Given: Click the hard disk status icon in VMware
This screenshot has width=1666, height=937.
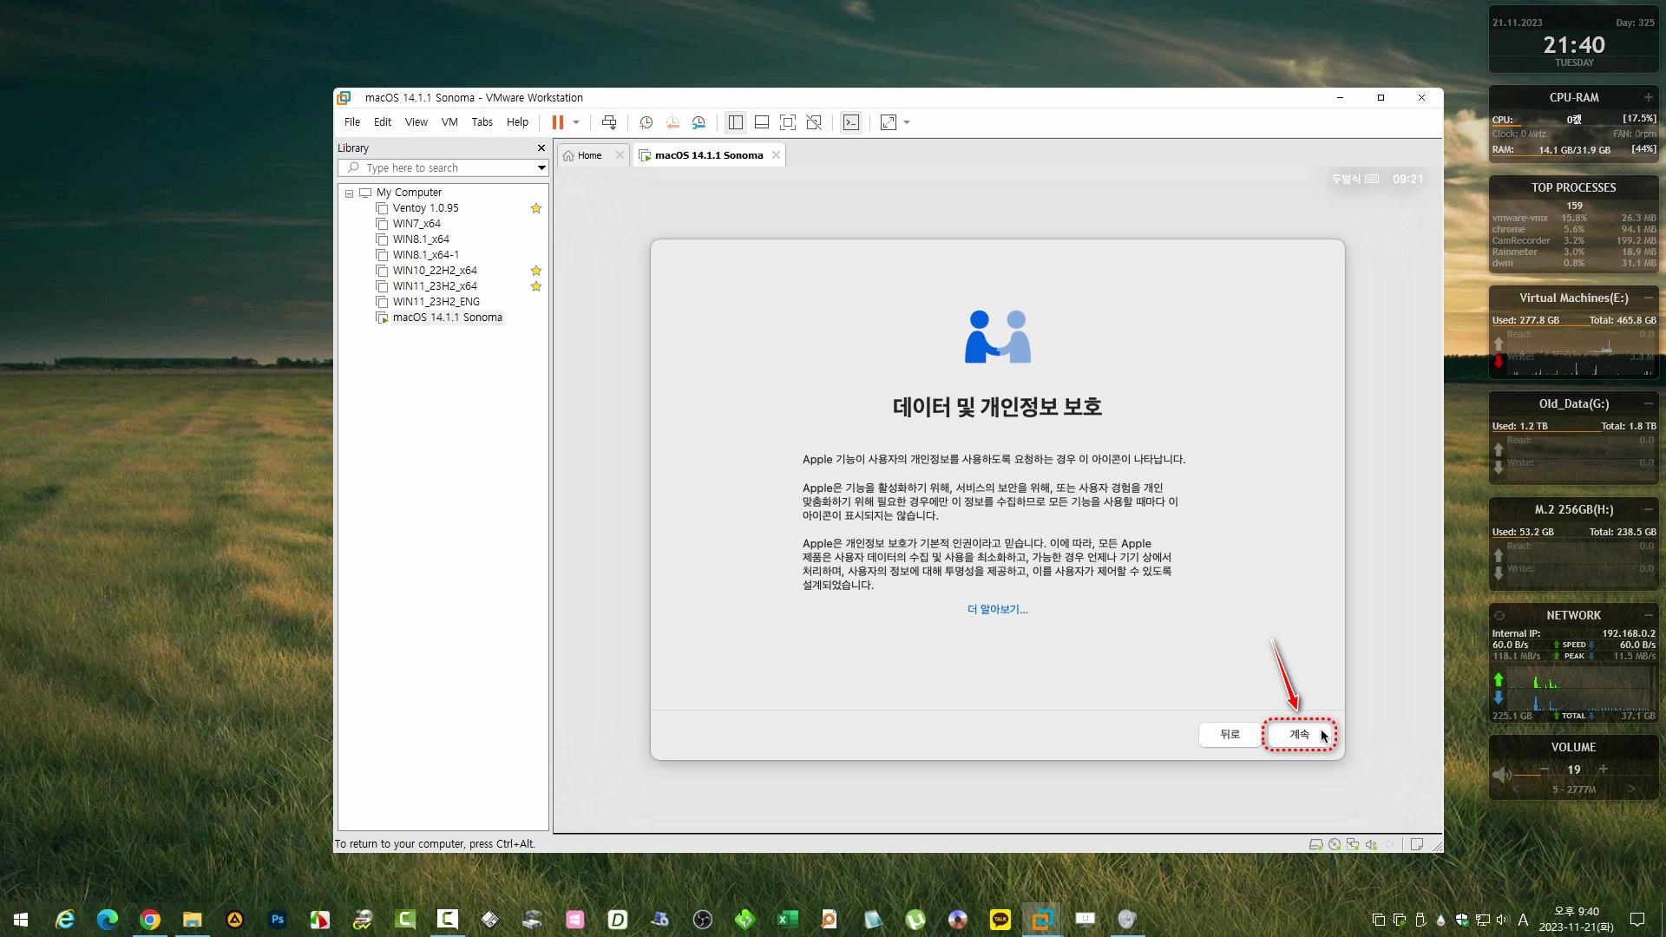Looking at the screenshot, I should click(x=1315, y=844).
